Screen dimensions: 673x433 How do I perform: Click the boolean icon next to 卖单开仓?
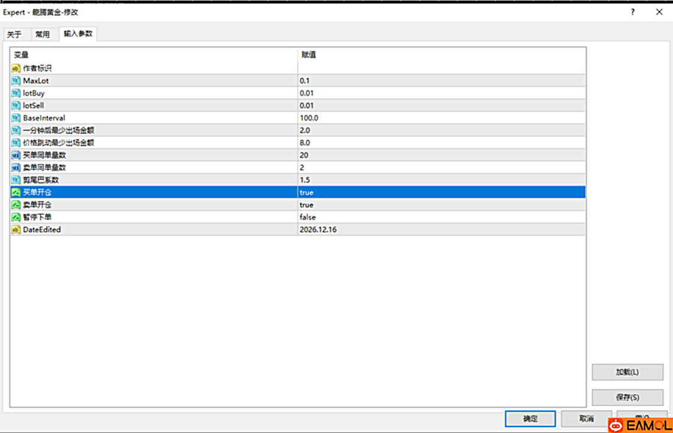coord(16,205)
